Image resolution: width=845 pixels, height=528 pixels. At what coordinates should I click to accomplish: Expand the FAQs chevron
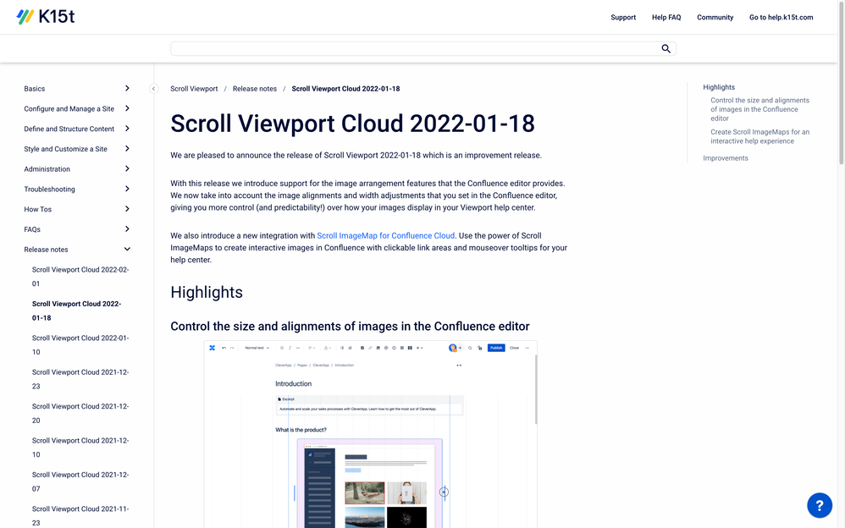tap(127, 229)
